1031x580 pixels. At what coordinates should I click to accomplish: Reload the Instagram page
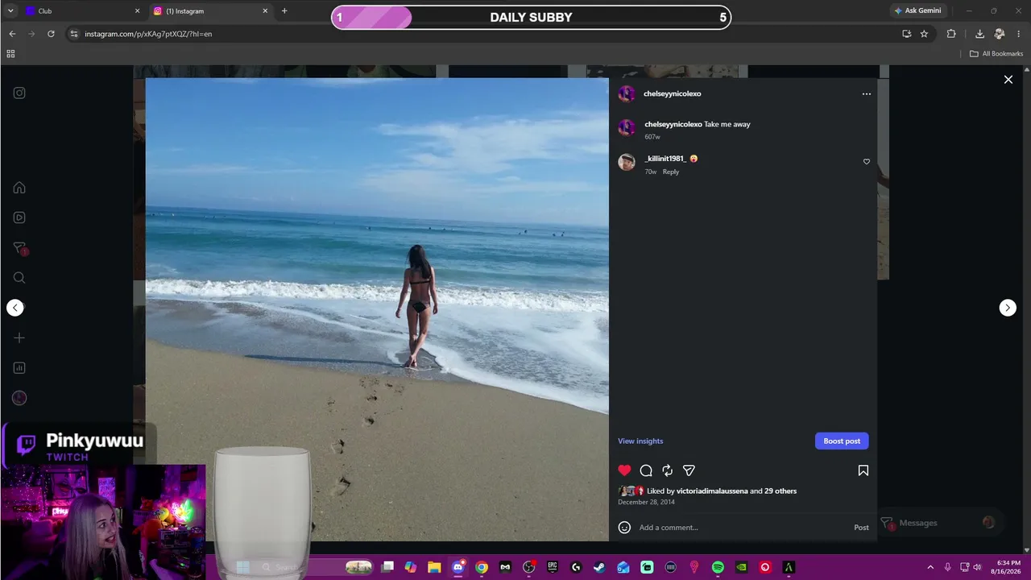pyautogui.click(x=51, y=34)
